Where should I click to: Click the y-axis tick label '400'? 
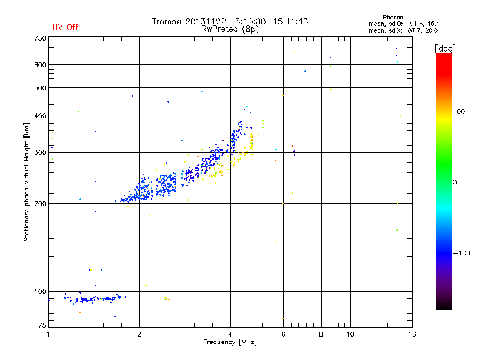(x=40, y=116)
